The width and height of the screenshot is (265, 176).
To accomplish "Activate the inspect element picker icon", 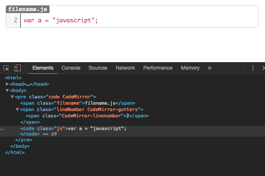I will [6, 68].
